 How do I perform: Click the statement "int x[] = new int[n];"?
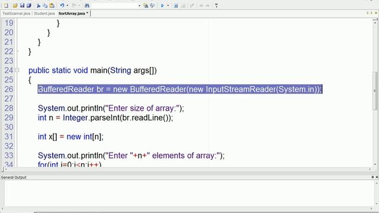point(70,137)
